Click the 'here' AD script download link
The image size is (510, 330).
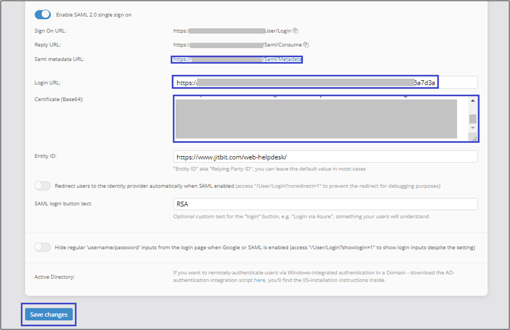259,280
